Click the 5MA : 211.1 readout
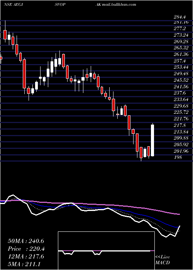This screenshot has width=193, height=270. (24, 264)
